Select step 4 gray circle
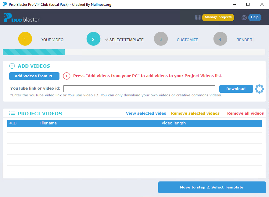This screenshot has height=197, width=269. pos(220,39)
